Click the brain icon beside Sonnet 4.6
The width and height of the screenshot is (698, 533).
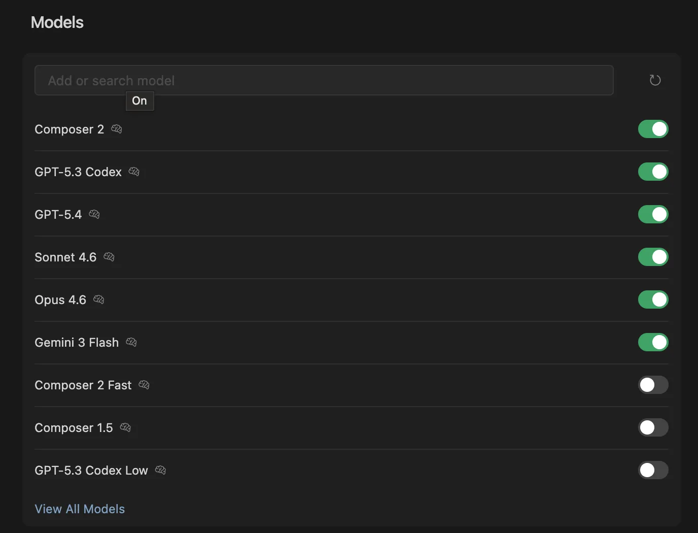coord(109,257)
